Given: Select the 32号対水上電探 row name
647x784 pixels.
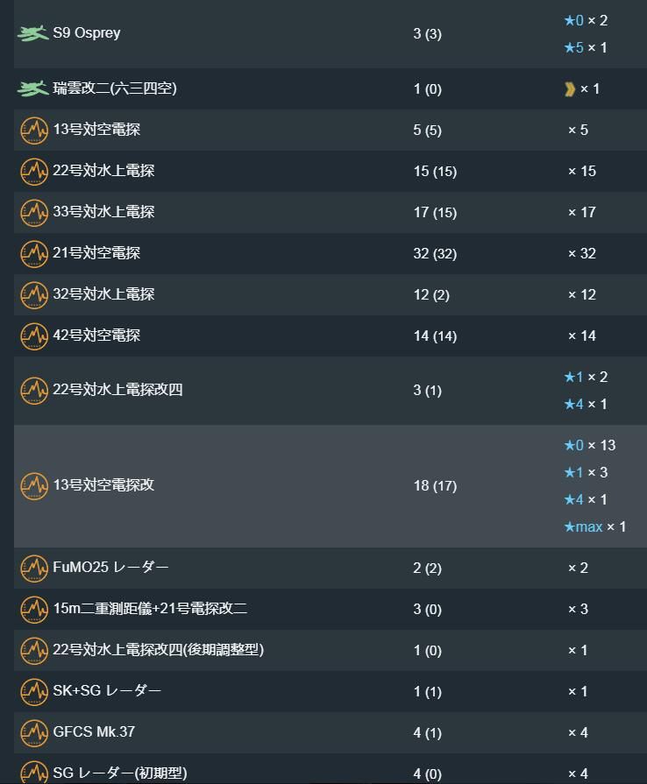Looking at the screenshot, I should point(103,294).
